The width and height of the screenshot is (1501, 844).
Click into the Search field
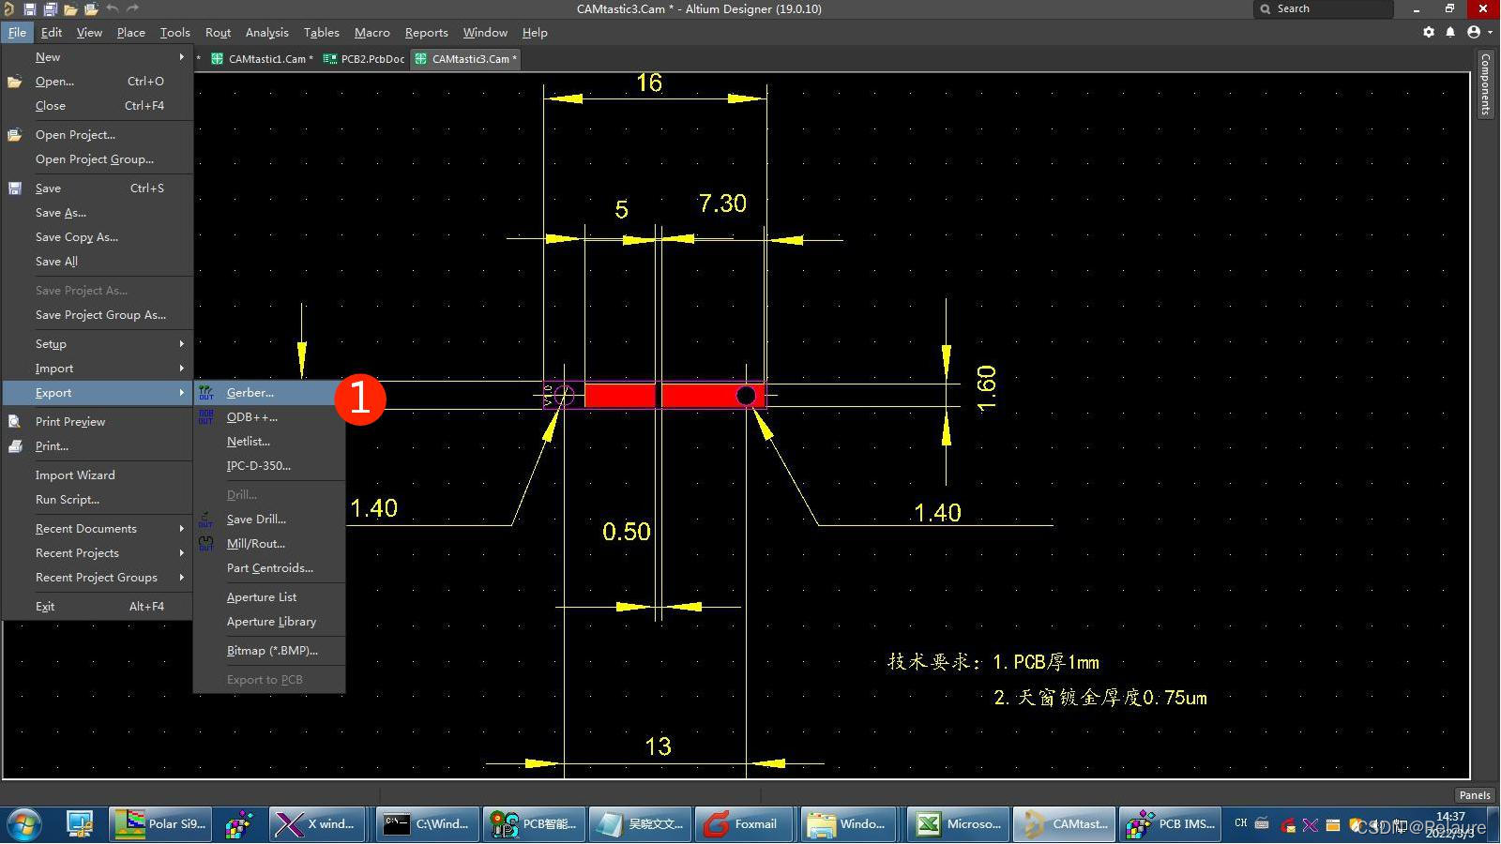click(1324, 8)
